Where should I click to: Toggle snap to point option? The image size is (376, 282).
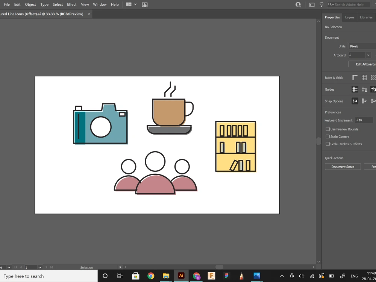point(355,101)
